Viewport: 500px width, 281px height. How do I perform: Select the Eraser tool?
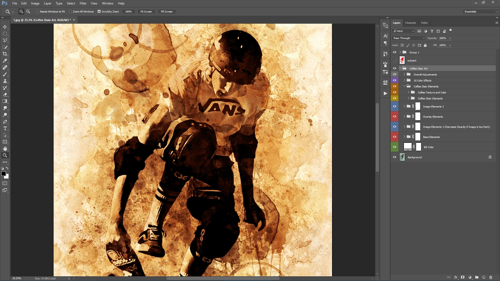(5, 94)
